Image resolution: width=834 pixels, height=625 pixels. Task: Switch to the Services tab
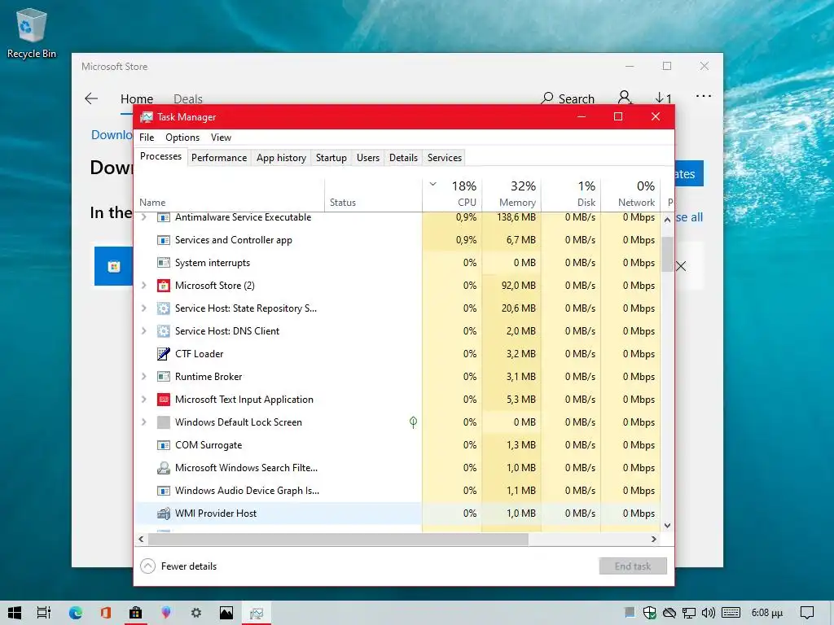(x=445, y=158)
